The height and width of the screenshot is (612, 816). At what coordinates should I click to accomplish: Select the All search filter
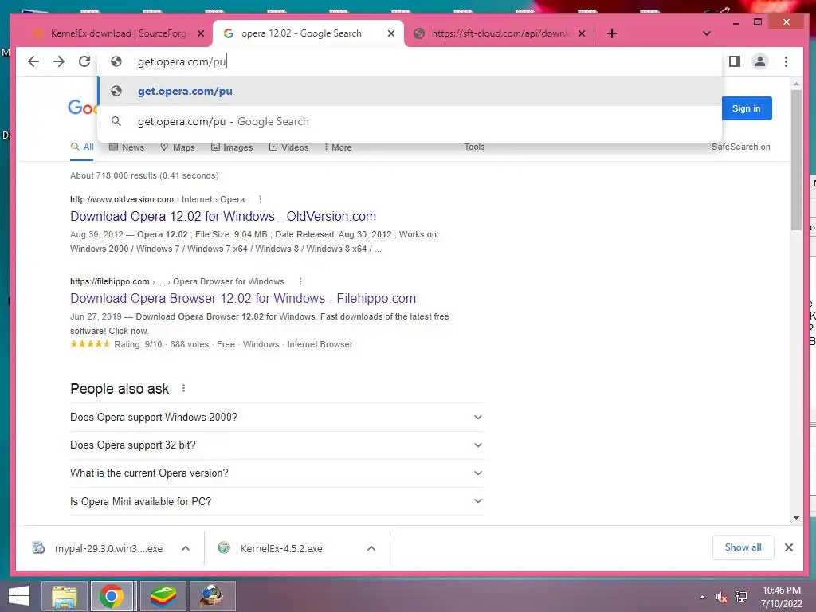[x=82, y=147]
